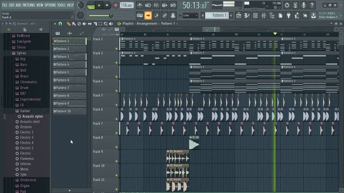344x193 pixels.
Task: Click the main volume knob
Action: click(80, 5)
